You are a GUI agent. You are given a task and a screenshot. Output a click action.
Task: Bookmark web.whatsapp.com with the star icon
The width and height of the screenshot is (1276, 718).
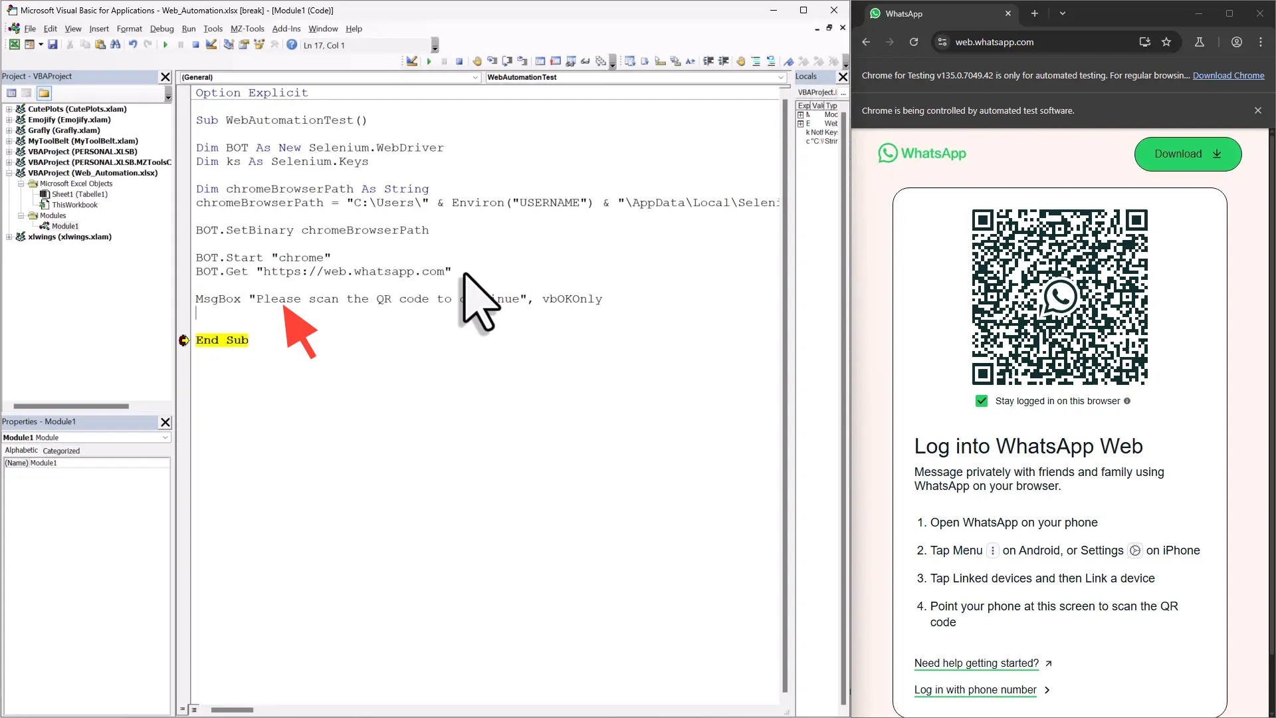[1167, 42]
